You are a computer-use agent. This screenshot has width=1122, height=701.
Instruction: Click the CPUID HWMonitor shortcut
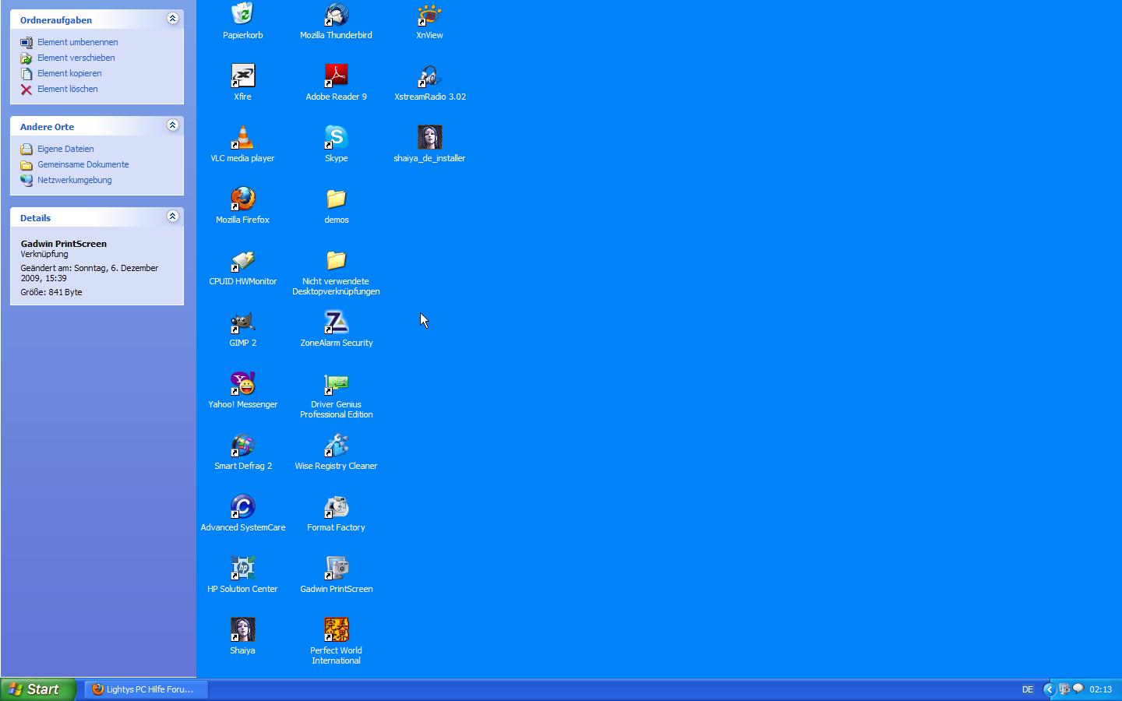242,260
